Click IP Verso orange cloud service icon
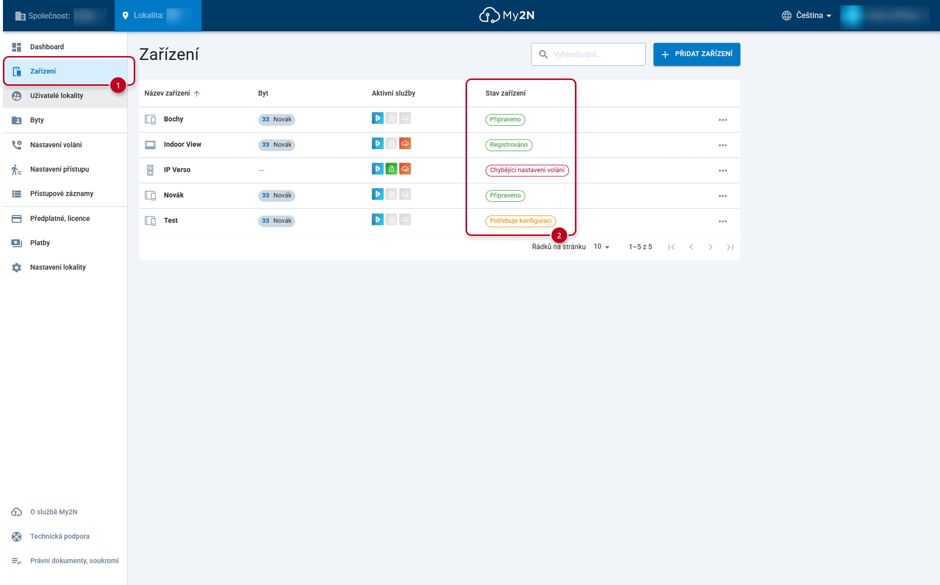The width and height of the screenshot is (940, 585). tap(405, 169)
